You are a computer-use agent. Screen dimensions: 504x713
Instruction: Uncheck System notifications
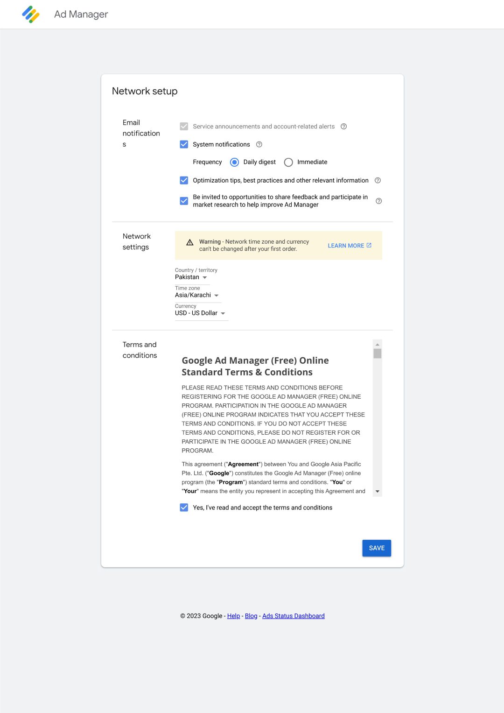coord(184,144)
